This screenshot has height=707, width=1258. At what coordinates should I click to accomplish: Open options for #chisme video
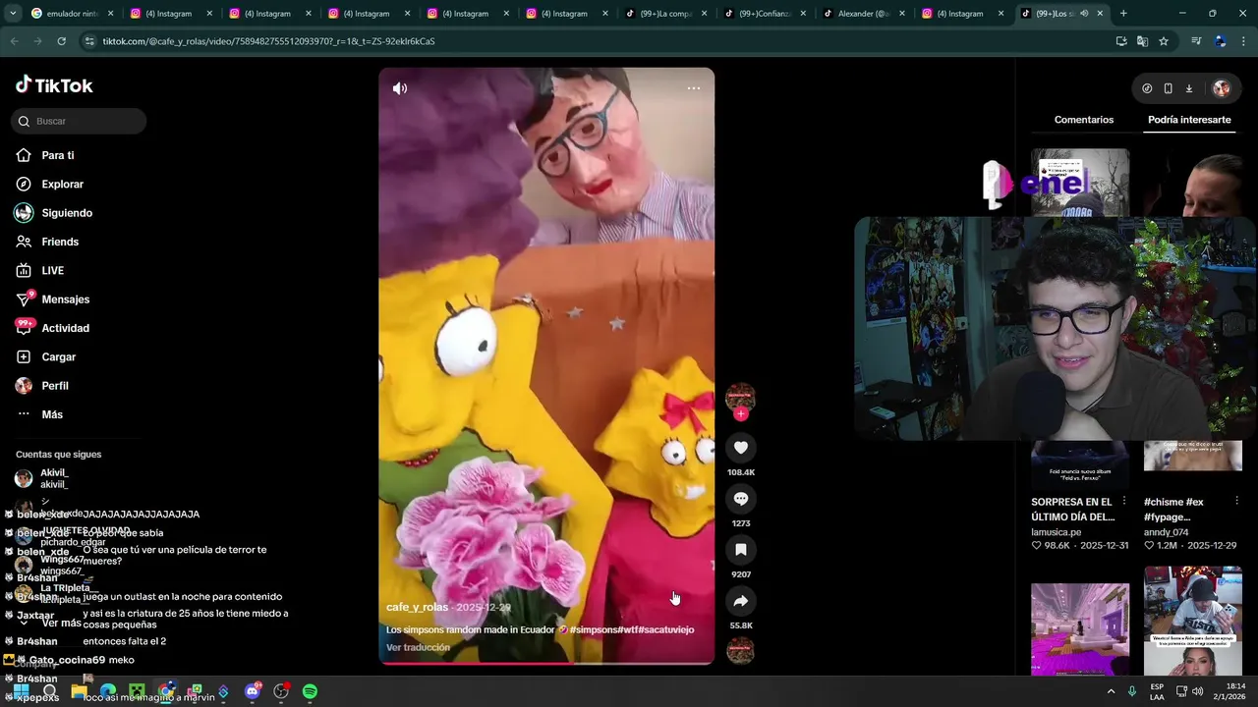pyautogui.click(x=1236, y=502)
